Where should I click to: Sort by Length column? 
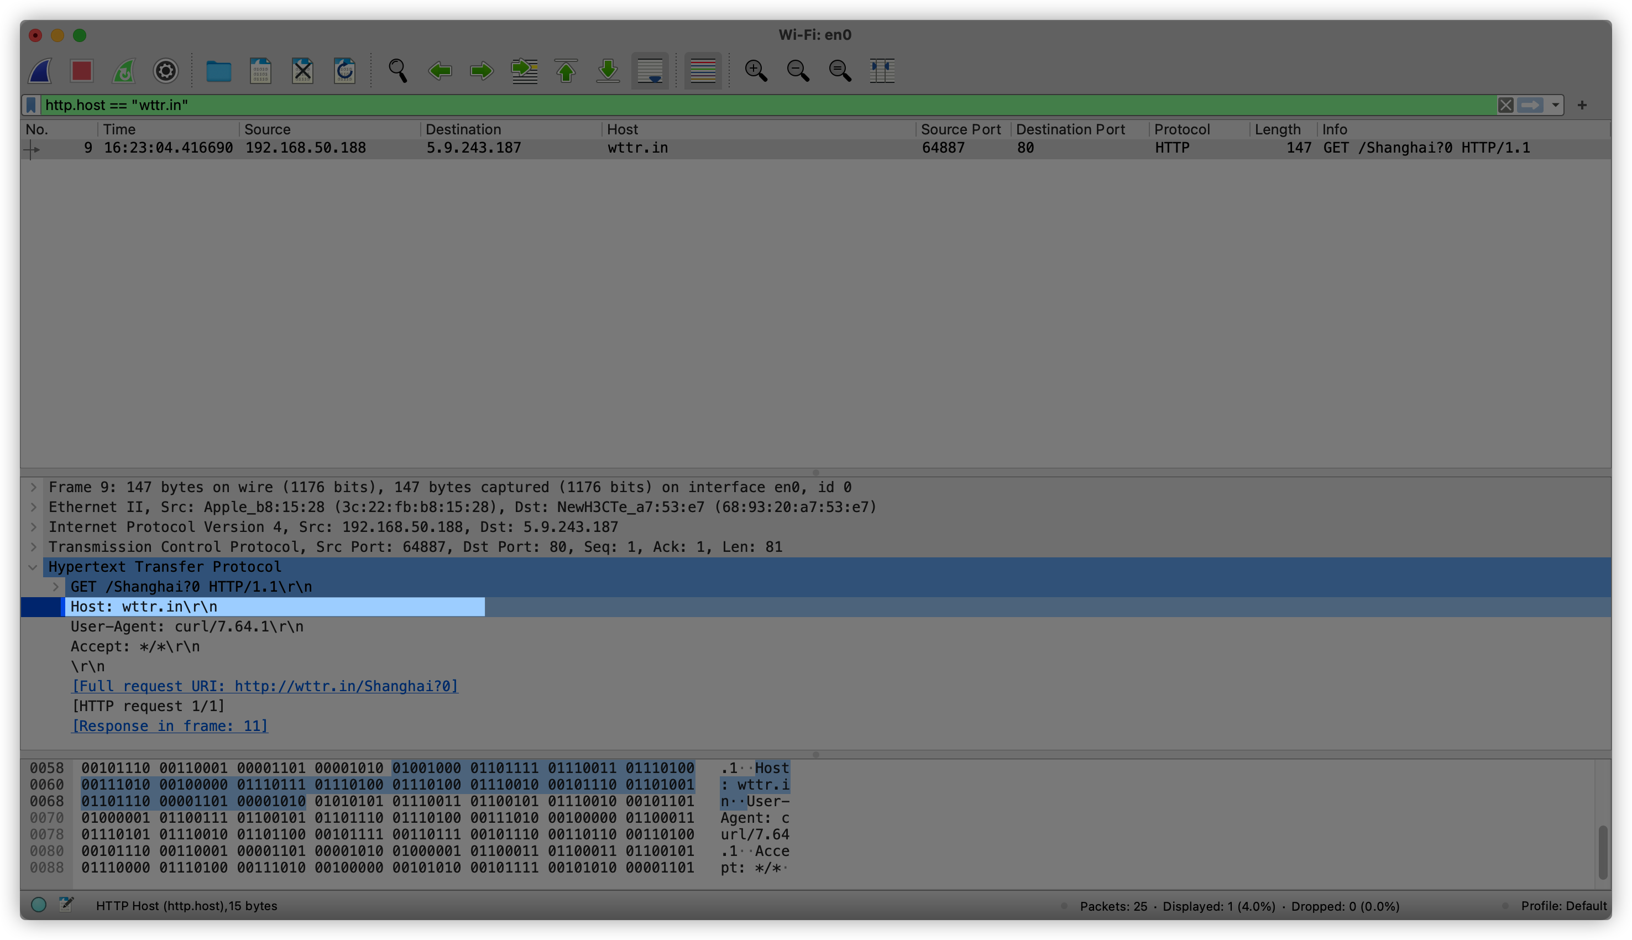(x=1284, y=129)
